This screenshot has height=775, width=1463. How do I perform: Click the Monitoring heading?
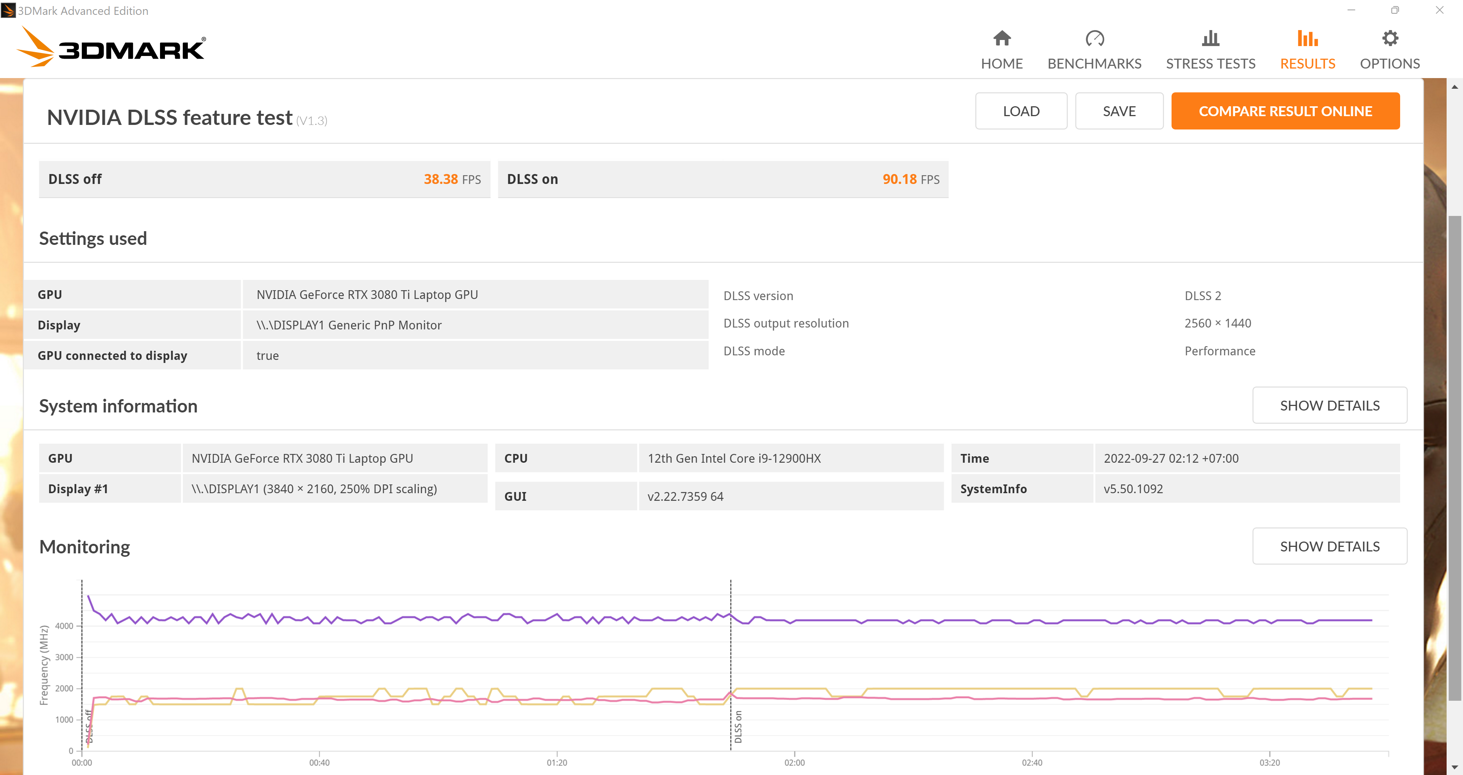[85, 547]
